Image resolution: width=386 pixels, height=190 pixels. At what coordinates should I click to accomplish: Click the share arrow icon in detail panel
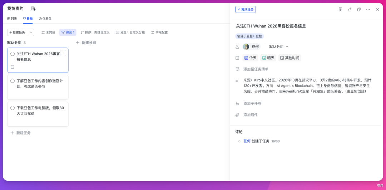pyautogui.click(x=350, y=9)
